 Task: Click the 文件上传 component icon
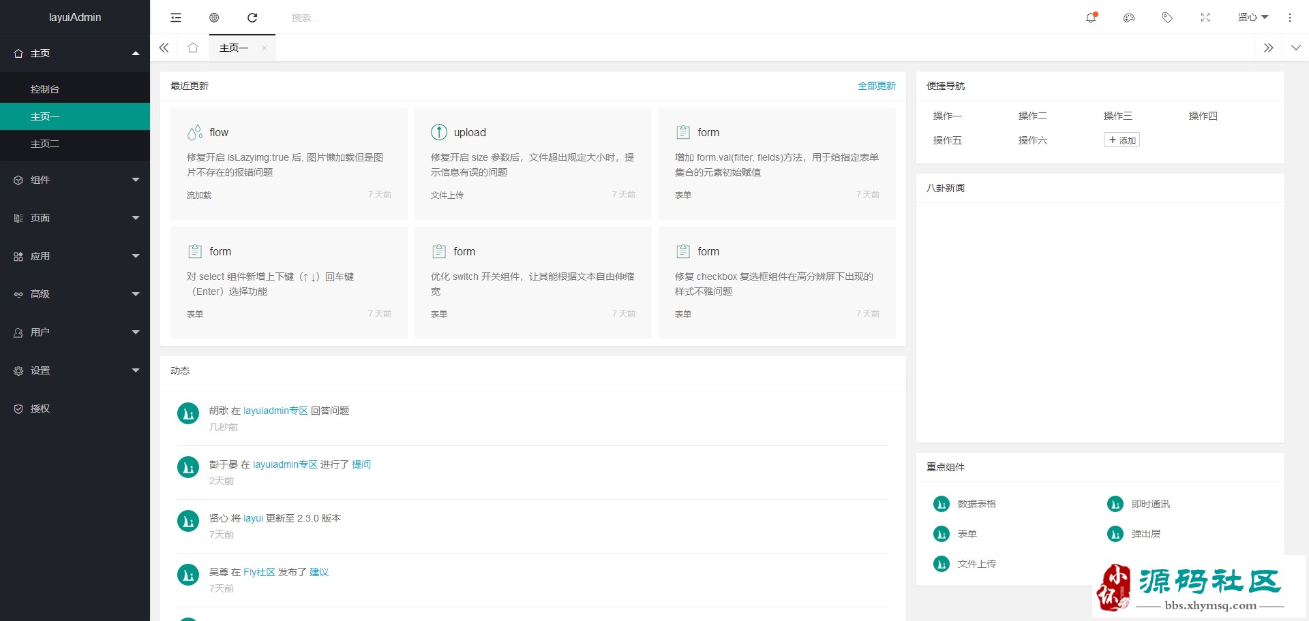coord(942,564)
